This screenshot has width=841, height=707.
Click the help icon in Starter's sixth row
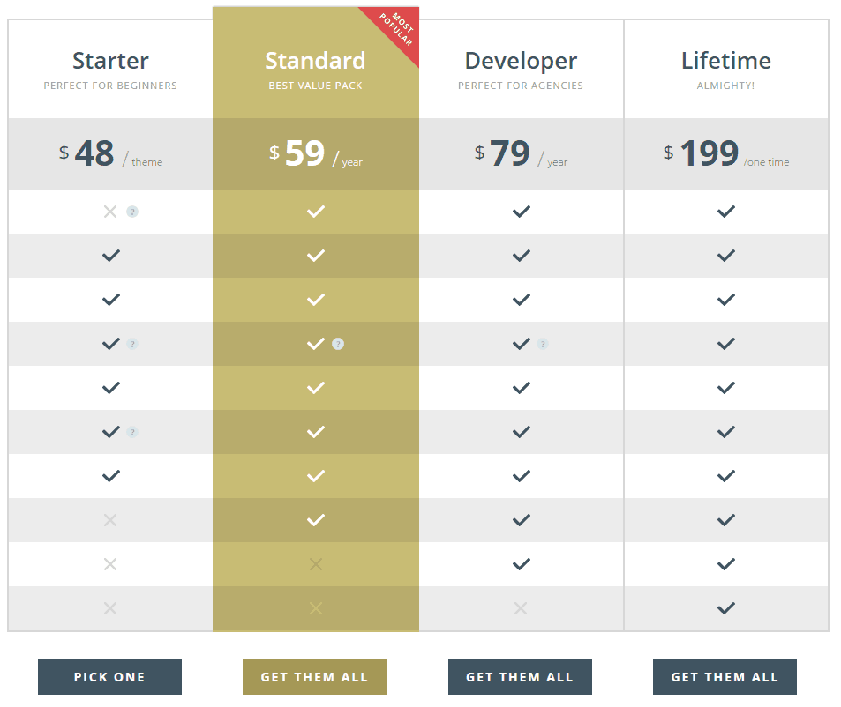coord(132,432)
